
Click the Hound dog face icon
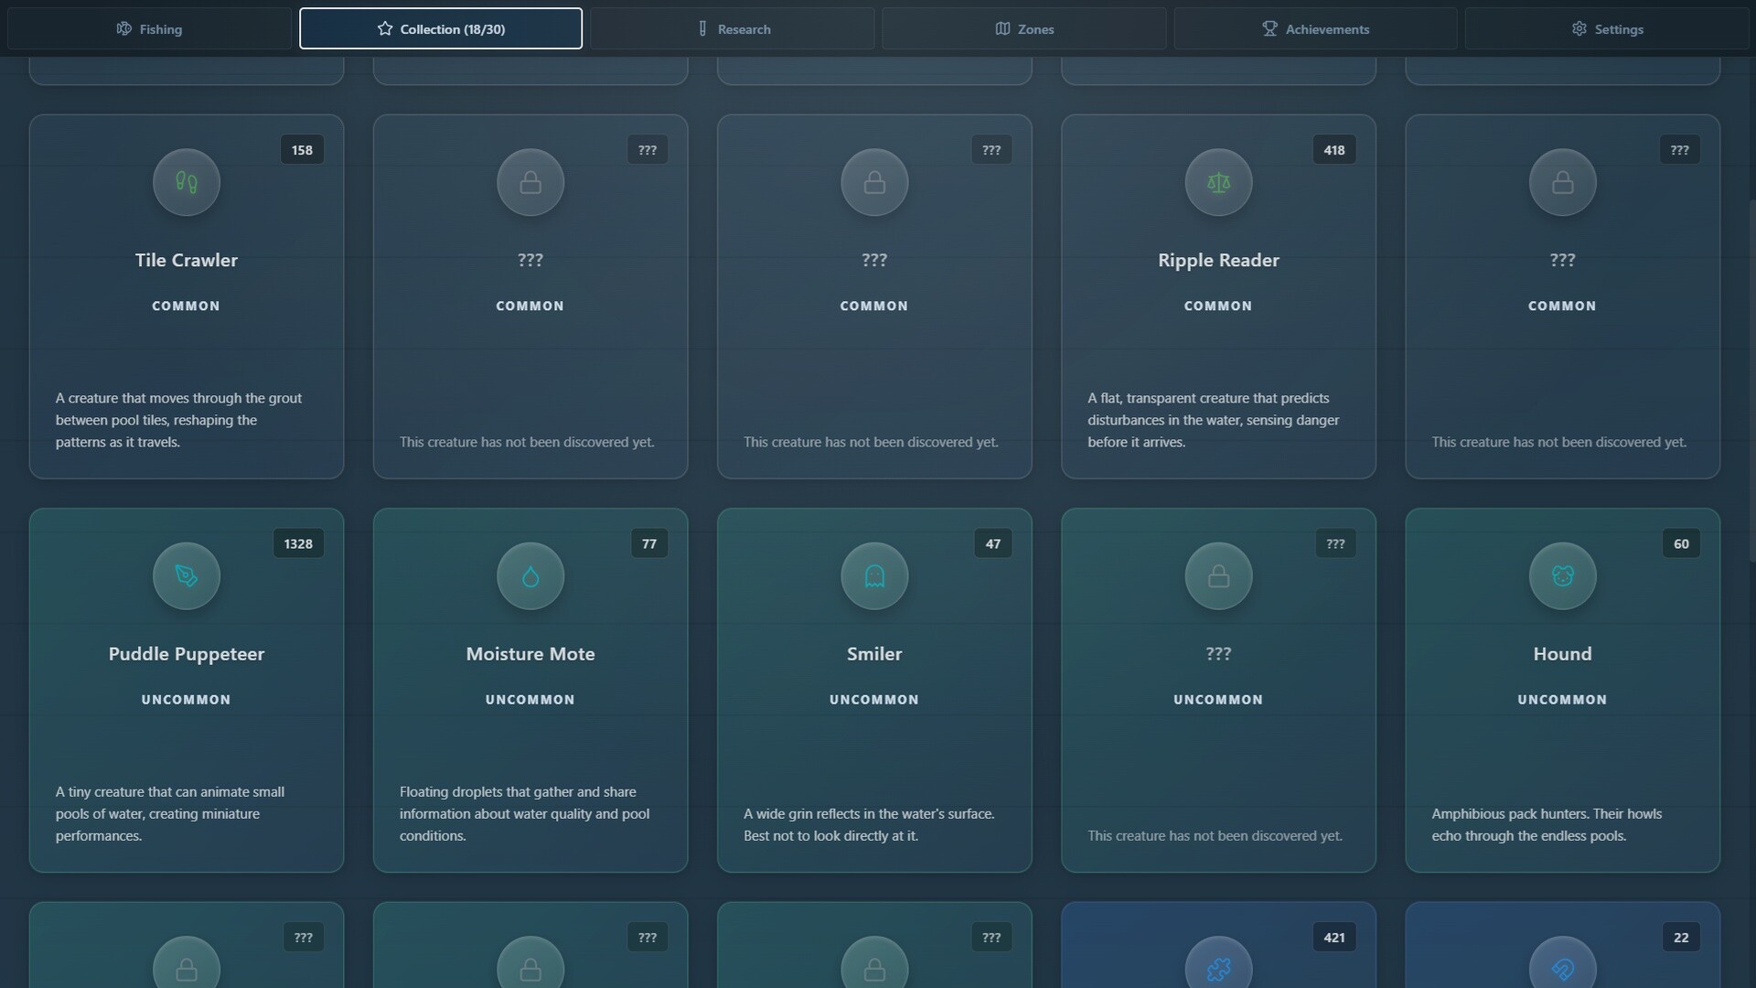tap(1562, 575)
